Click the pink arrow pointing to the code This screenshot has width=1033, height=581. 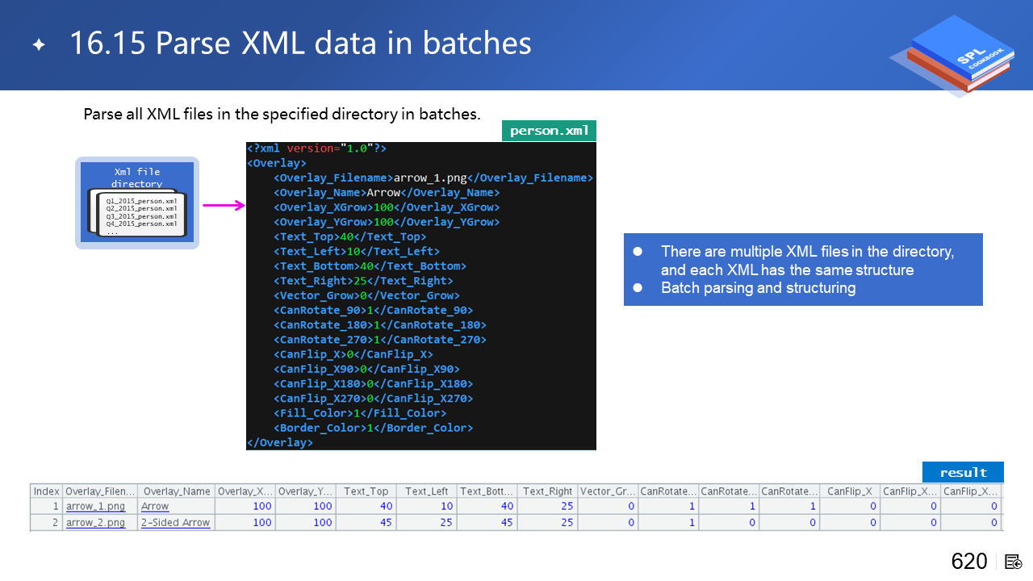click(x=224, y=206)
